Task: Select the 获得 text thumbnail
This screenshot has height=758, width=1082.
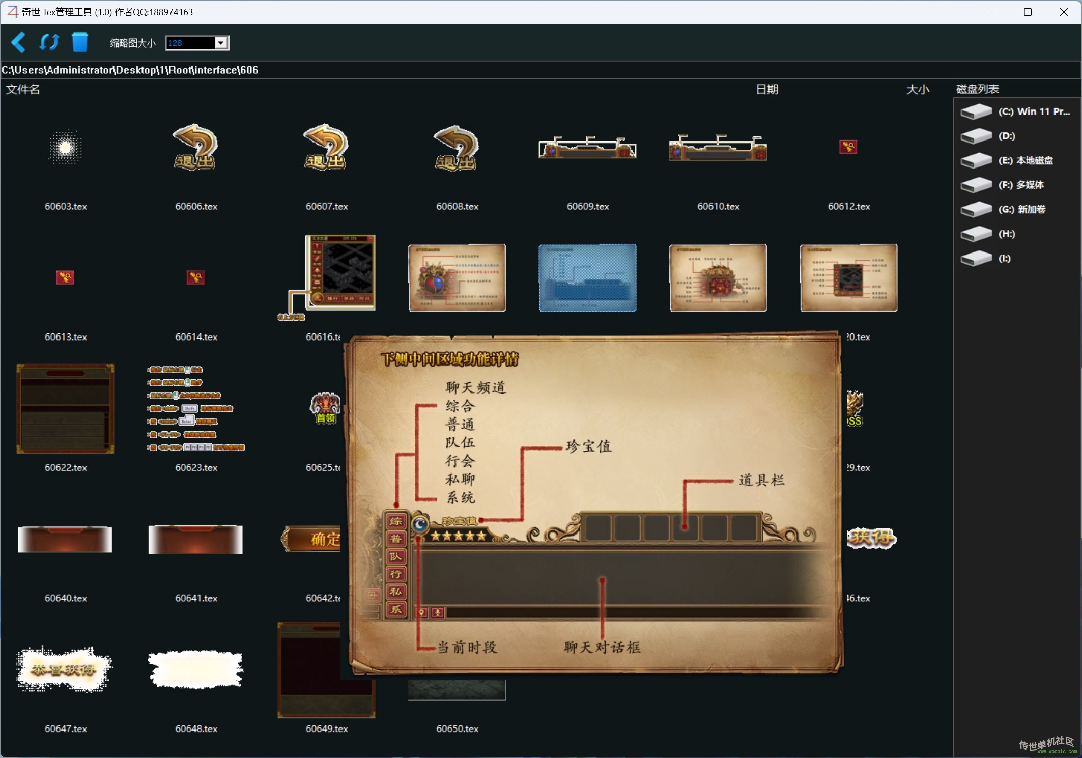Action: [x=871, y=538]
